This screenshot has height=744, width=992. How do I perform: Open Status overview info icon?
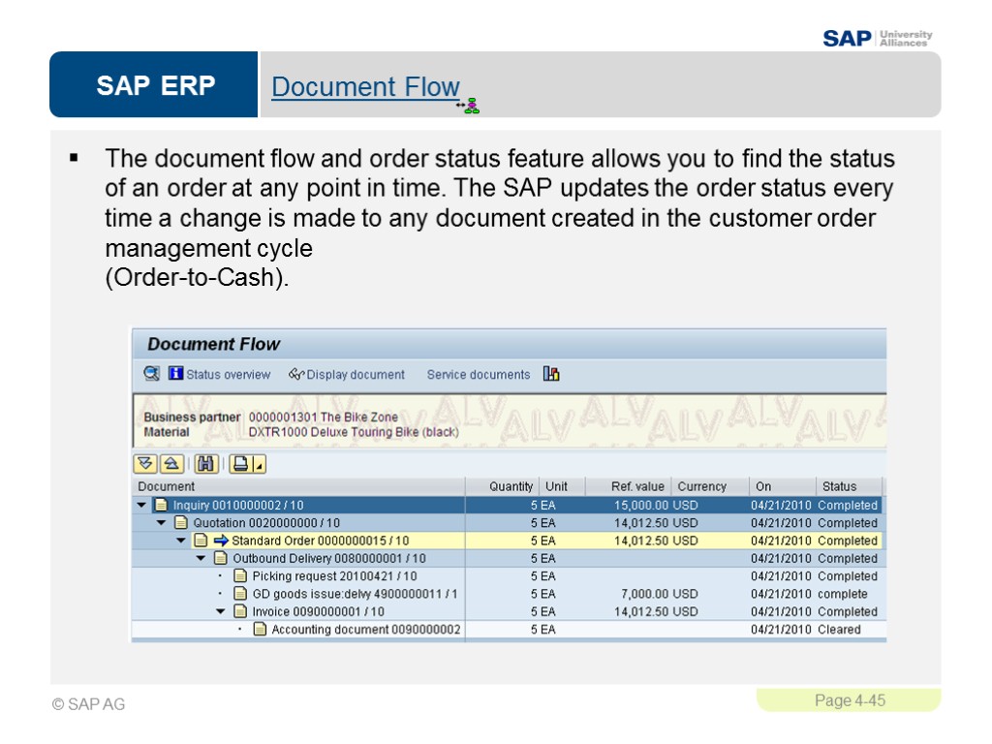pos(175,373)
